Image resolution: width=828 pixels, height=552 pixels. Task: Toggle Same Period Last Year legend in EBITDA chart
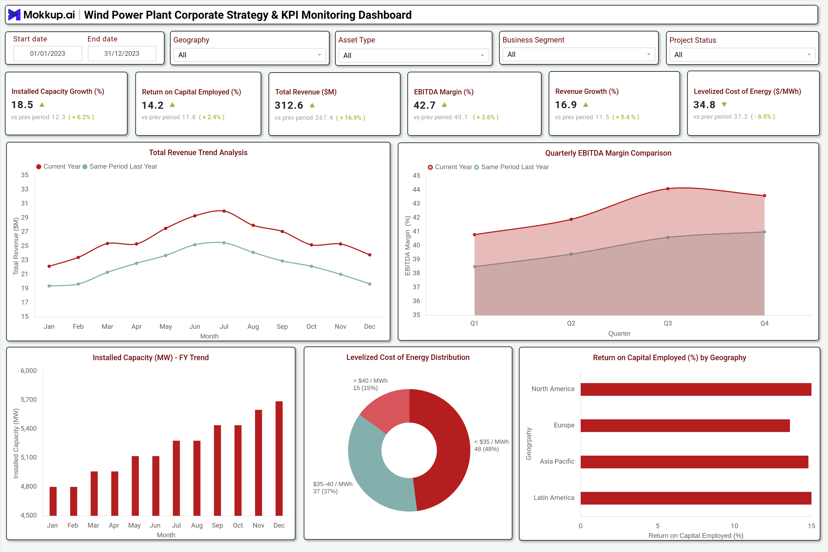pos(511,167)
